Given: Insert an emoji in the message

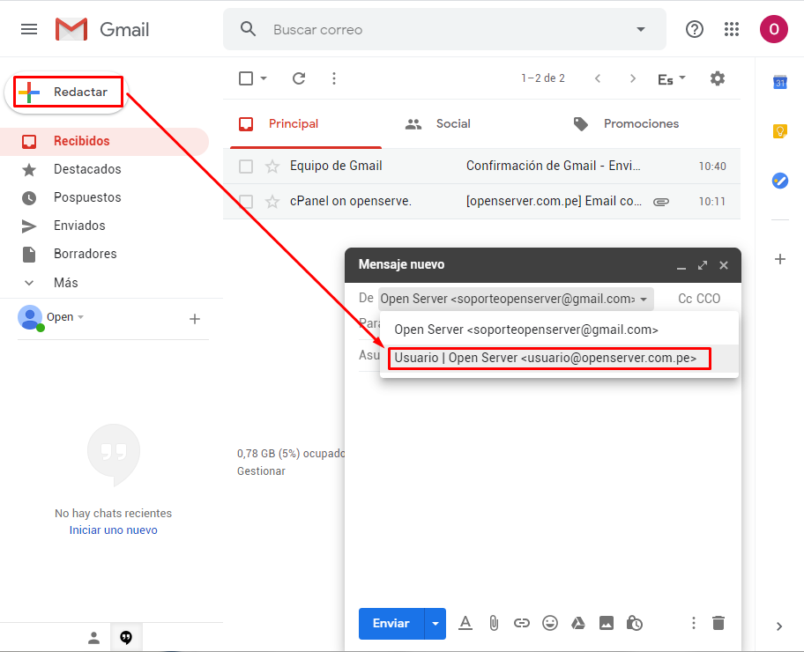Looking at the screenshot, I should point(550,623).
